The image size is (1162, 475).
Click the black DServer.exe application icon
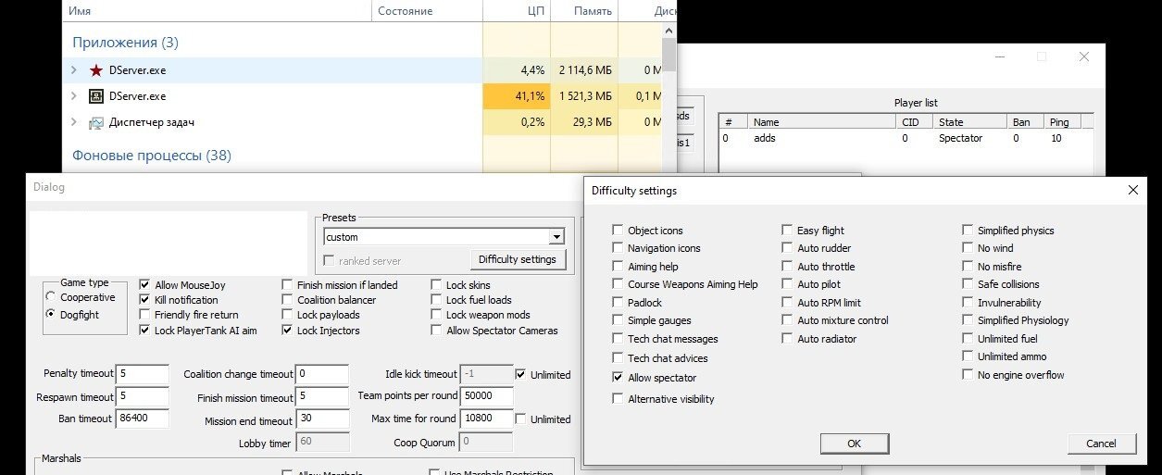click(x=95, y=95)
